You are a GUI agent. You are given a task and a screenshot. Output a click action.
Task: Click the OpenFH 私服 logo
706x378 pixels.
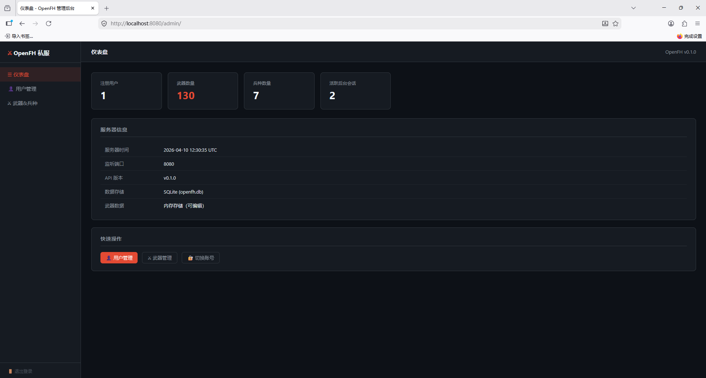point(29,53)
